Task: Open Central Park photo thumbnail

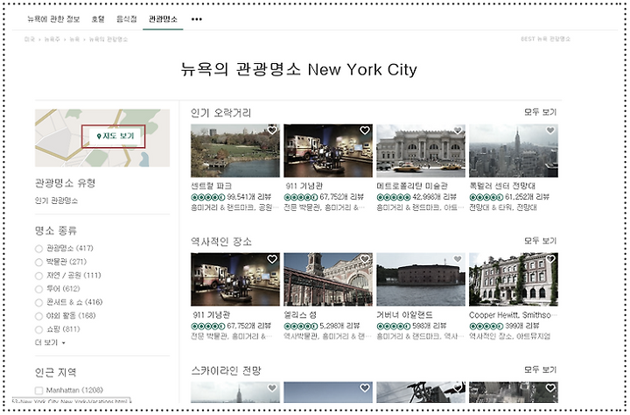Action: tap(235, 151)
